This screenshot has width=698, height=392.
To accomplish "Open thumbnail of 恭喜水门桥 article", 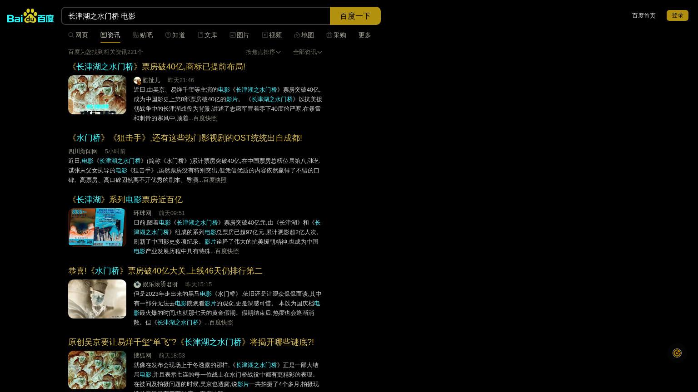I will (x=97, y=299).
